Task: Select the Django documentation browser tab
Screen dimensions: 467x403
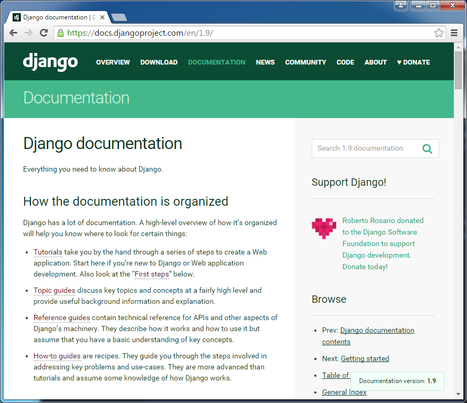Action: (x=58, y=17)
